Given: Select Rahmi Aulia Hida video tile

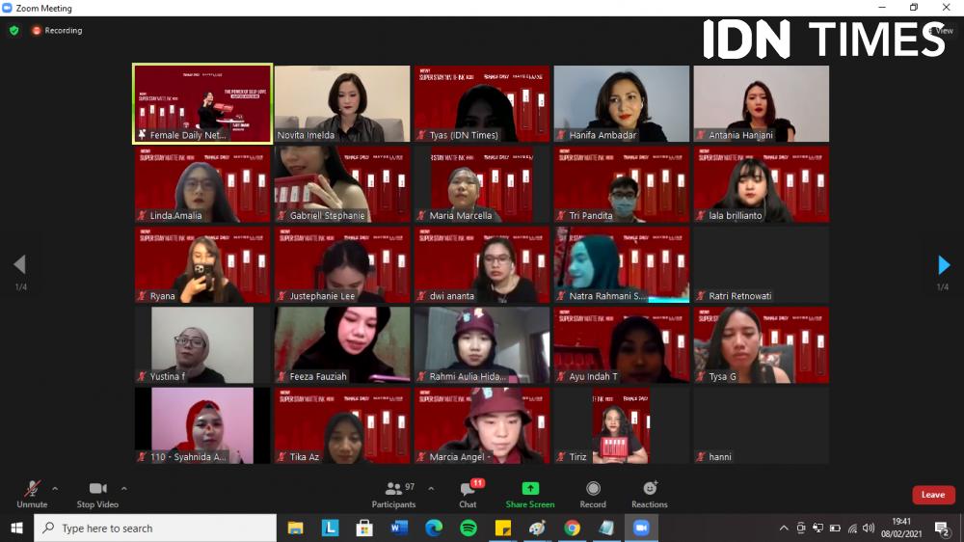Looking at the screenshot, I should tap(482, 345).
